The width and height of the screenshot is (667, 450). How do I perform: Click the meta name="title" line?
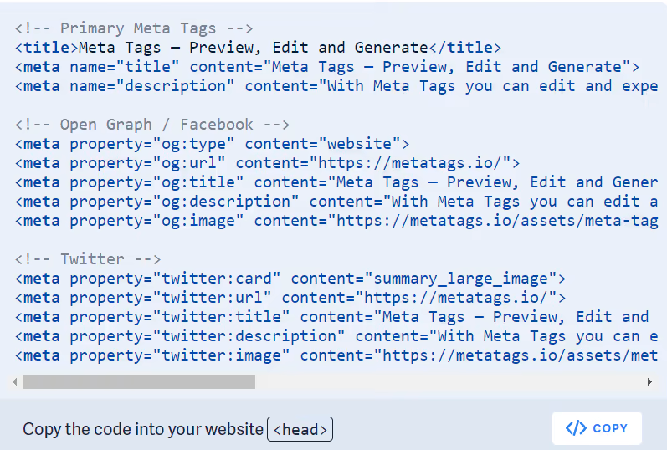pyautogui.click(x=327, y=67)
